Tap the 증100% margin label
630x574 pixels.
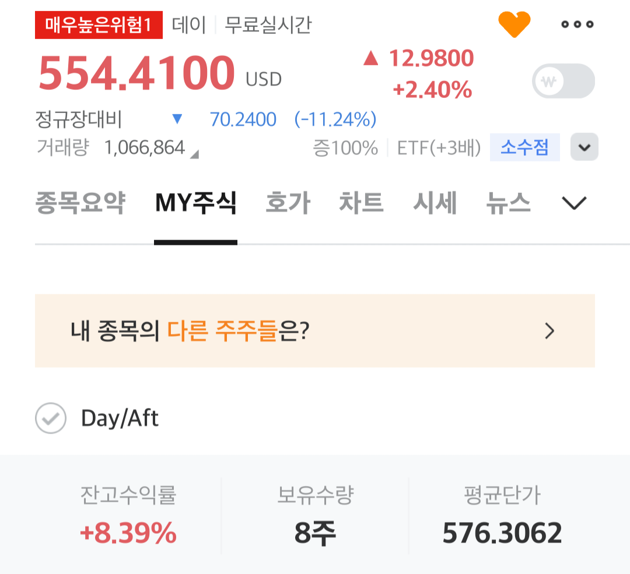point(345,147)
